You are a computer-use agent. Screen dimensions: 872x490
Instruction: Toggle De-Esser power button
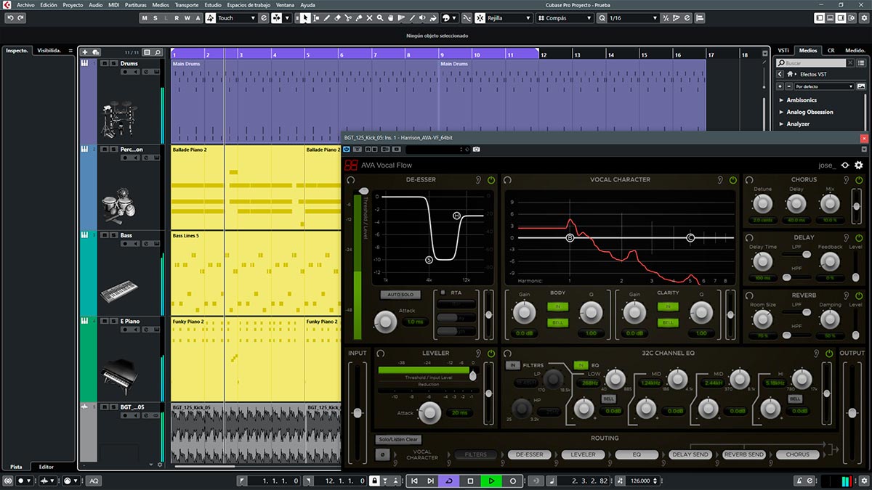point(490,179)
